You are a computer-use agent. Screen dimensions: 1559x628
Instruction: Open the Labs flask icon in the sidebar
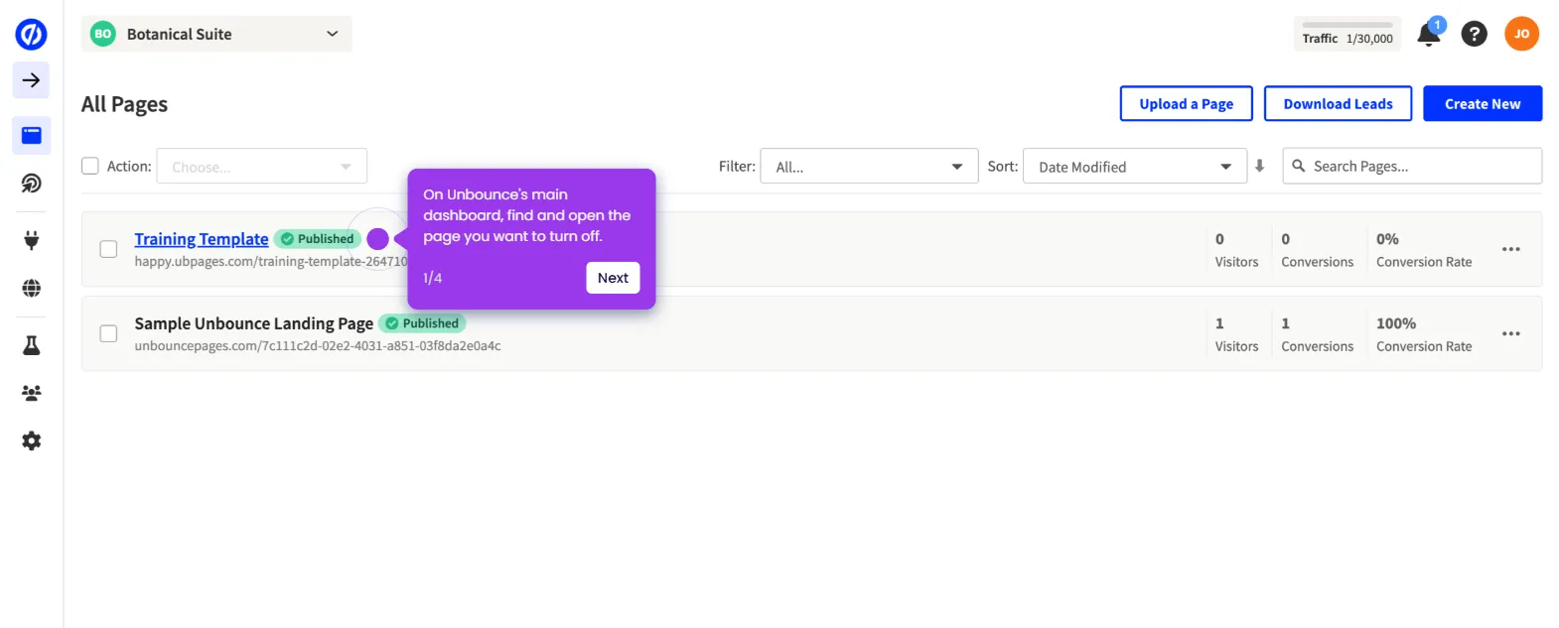31,345
